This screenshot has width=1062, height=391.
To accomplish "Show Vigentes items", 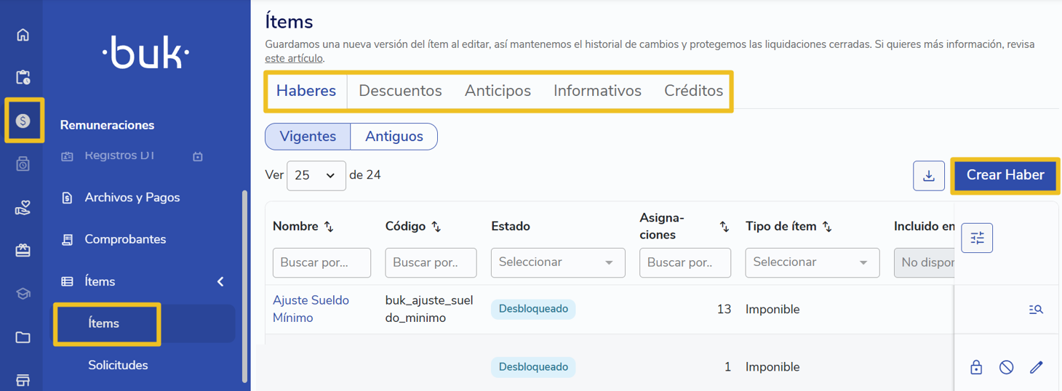I will (308, 137).
